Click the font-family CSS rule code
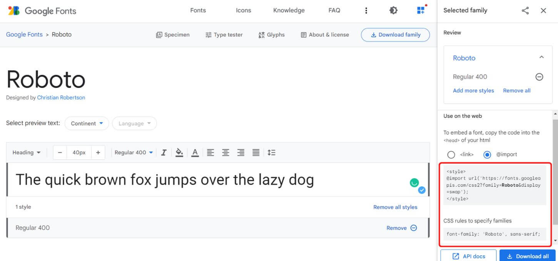The image size is (558, 261). coord(495,234)
